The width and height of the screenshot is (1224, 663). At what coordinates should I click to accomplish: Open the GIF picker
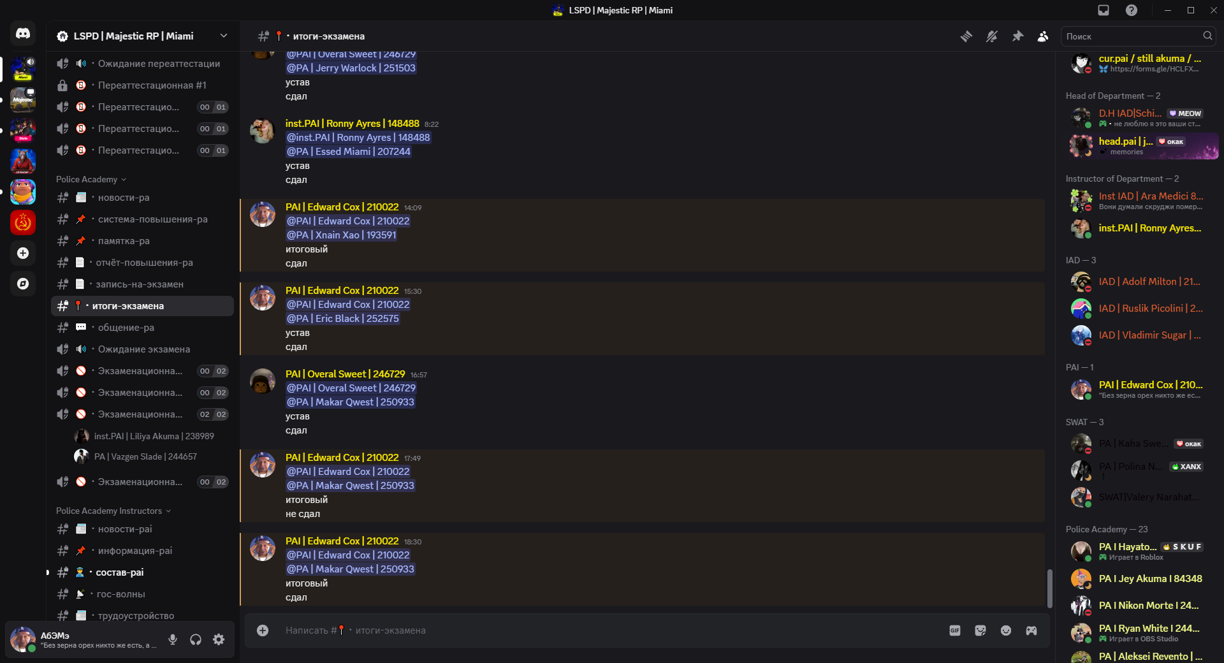(x=955, y=630)
